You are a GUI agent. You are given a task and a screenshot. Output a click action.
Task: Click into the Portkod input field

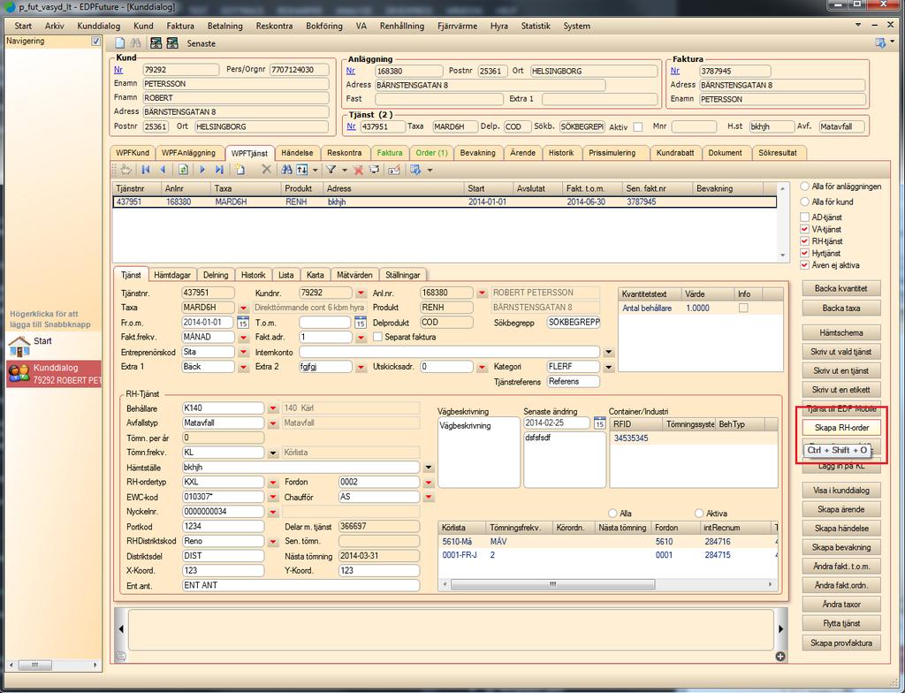point(223,526)
